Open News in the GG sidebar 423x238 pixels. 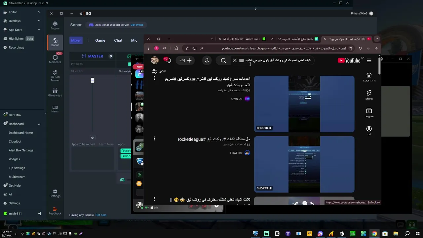[55, 109]
